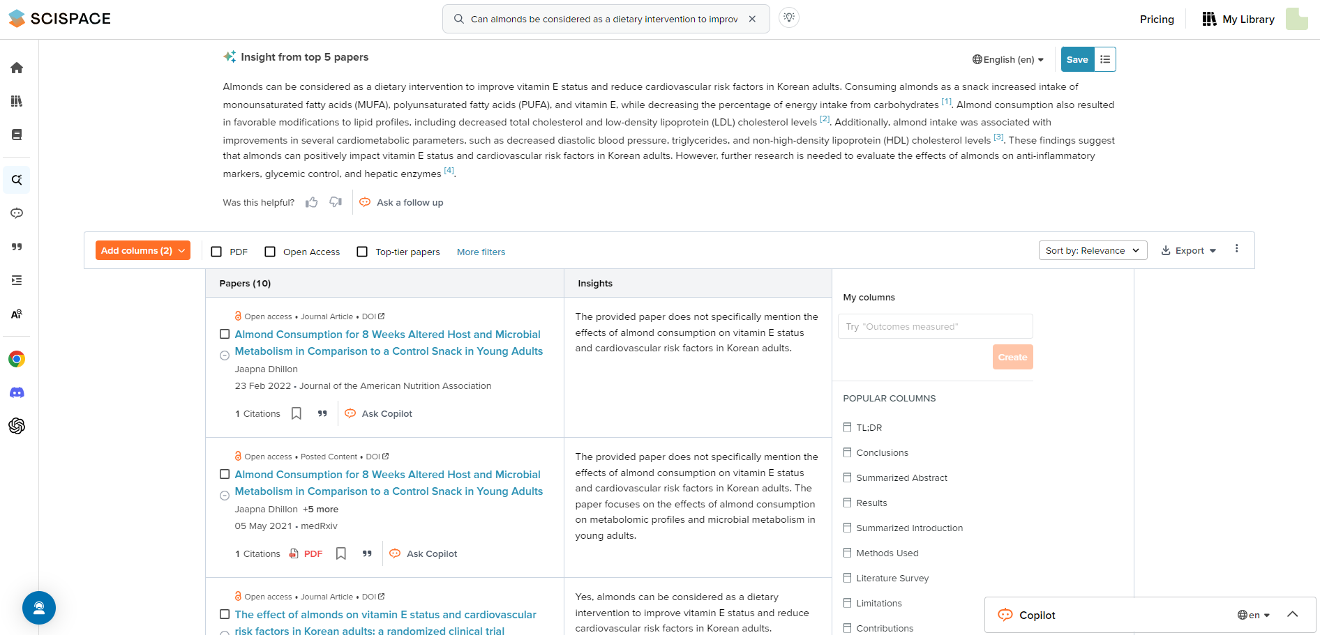The width and height of the screenshot is (1320, 635).
Task: Select checkbox for medRxiv Almond Consumption paper
Action: click(x=225, y=474)
